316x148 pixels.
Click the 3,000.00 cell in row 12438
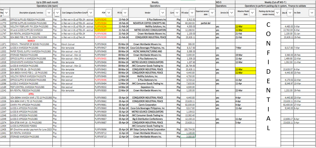(188, 137)
